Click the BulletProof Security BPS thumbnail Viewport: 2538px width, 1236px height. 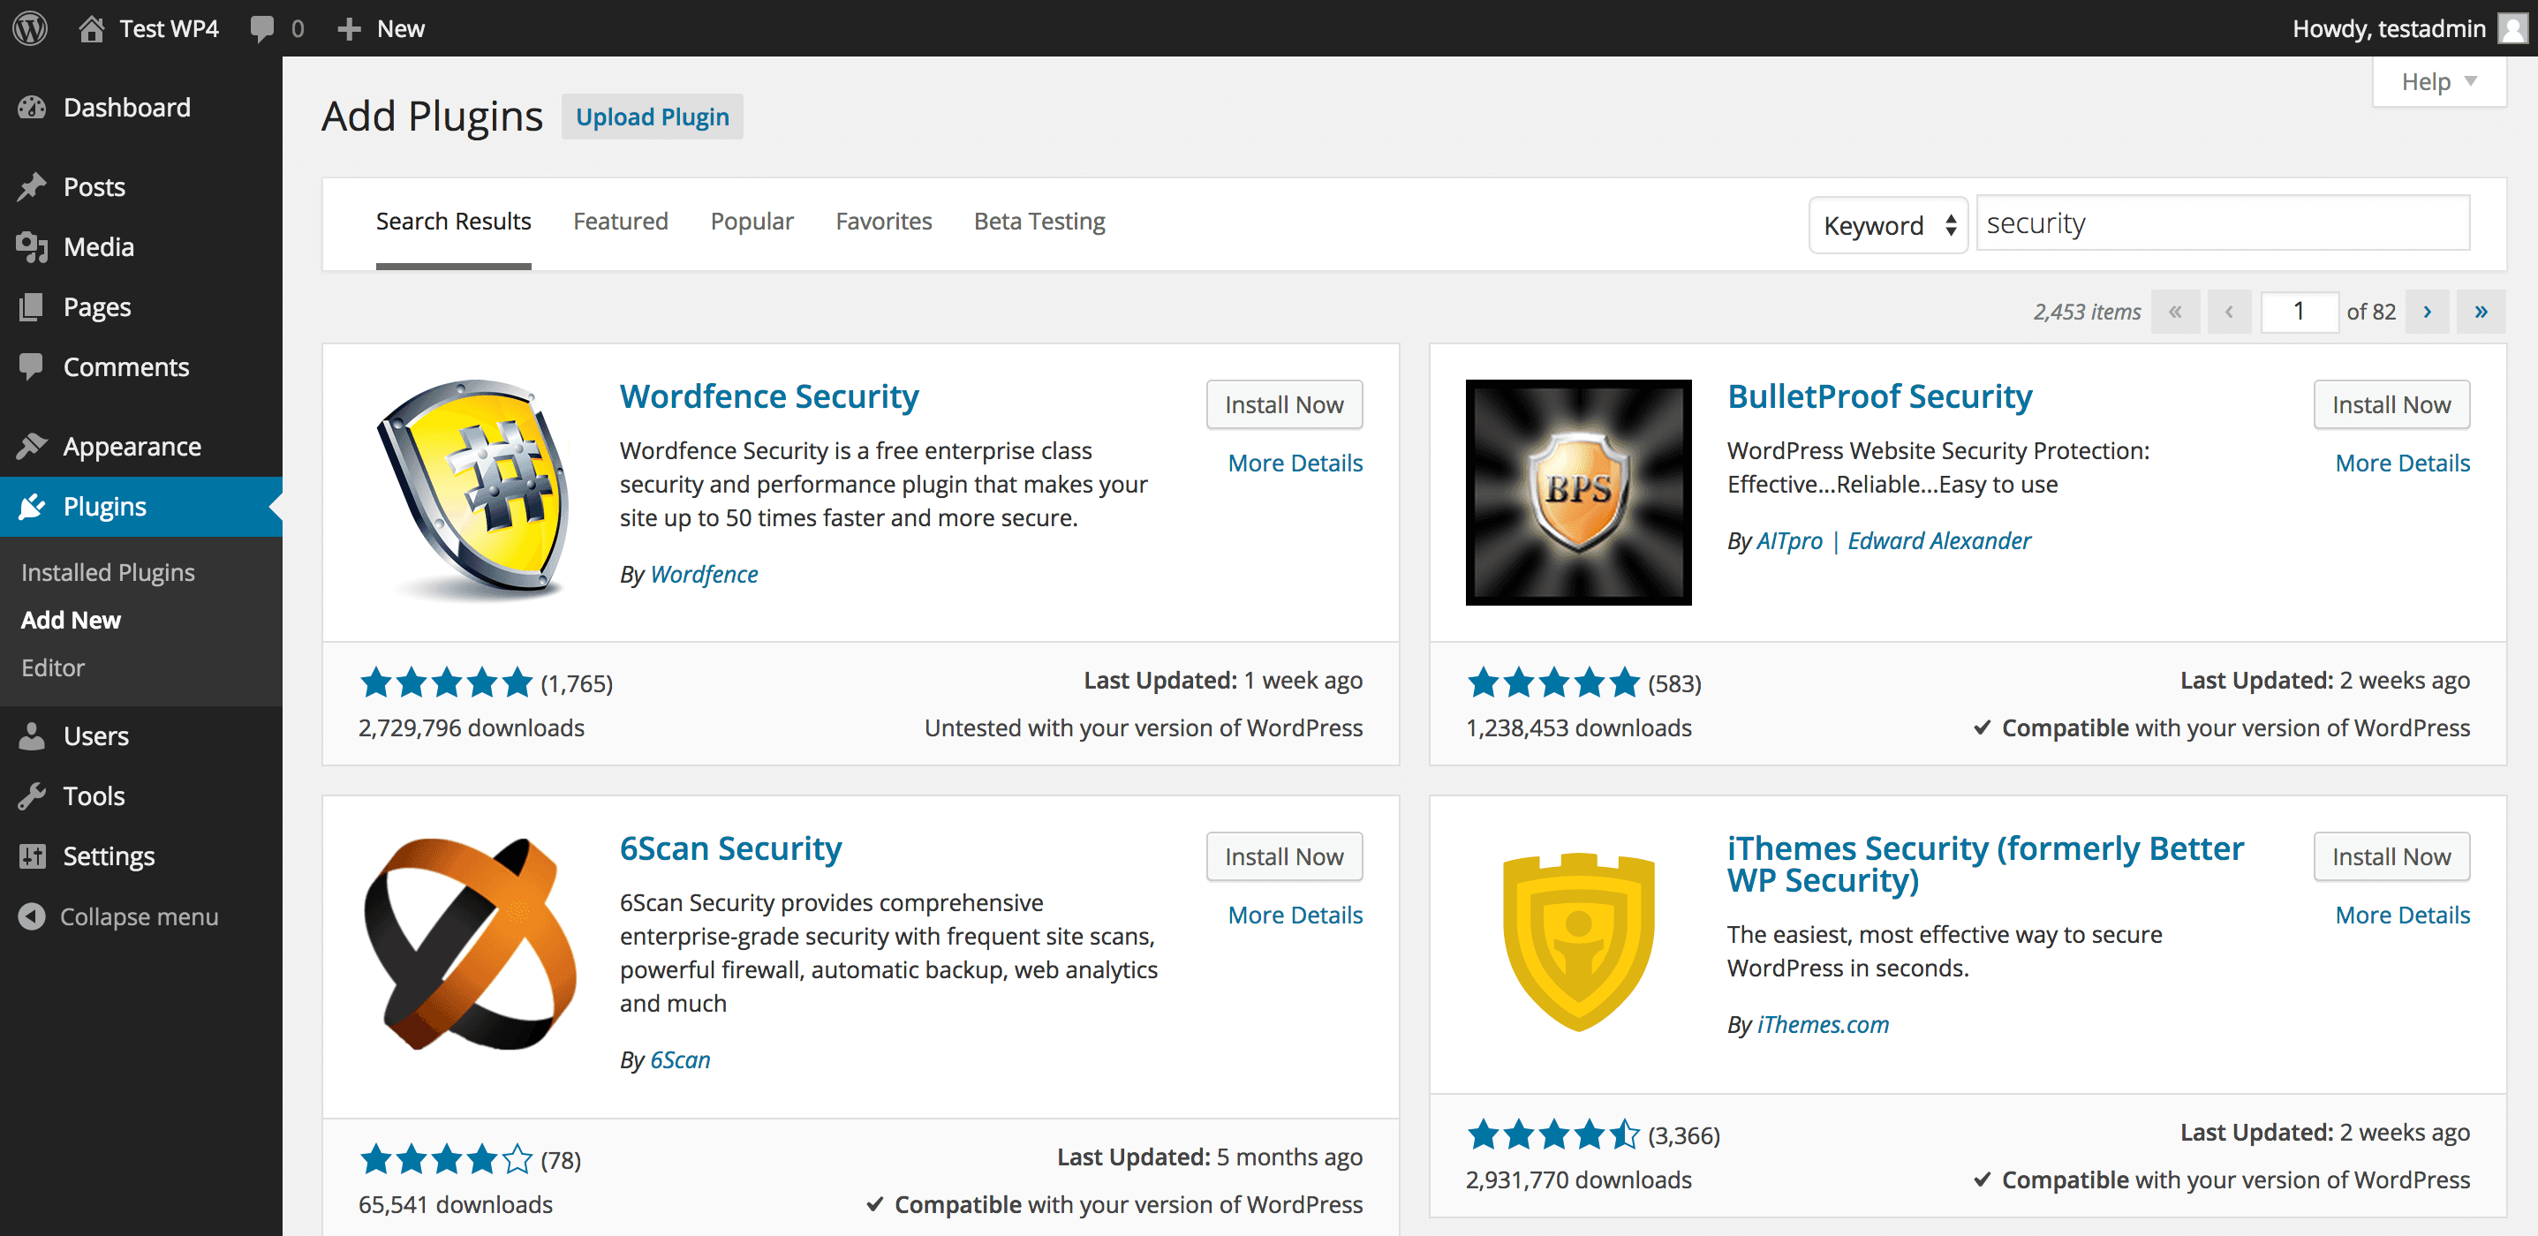(x=1578, y=493)
